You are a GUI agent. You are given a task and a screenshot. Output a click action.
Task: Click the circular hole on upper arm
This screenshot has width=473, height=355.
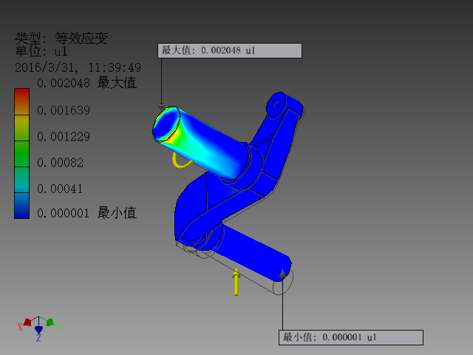coord(276,104)
